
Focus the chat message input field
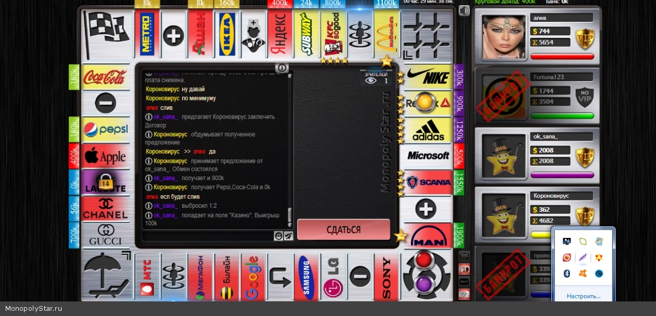[208, 236]
